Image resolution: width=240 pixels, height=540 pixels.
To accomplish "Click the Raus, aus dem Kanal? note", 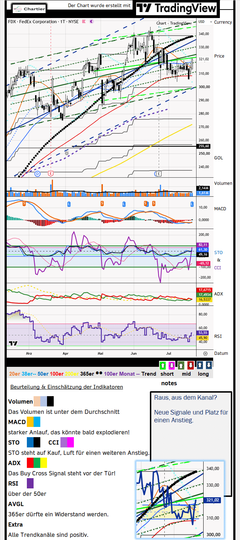I will pyautogui.click(x=186, y=398).
